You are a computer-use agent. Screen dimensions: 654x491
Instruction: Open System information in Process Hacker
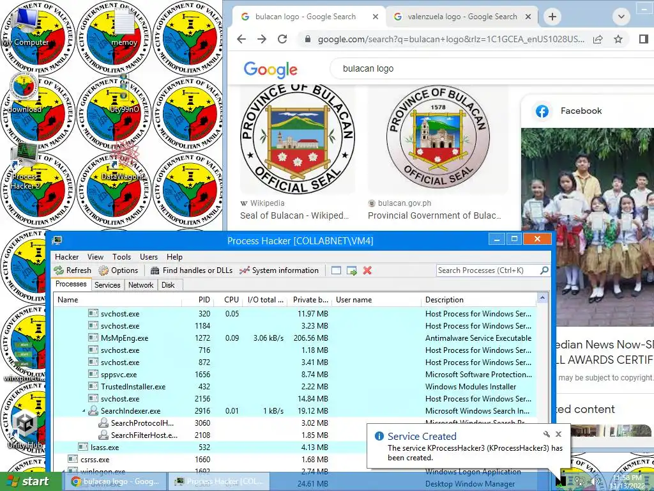[279, 270]
